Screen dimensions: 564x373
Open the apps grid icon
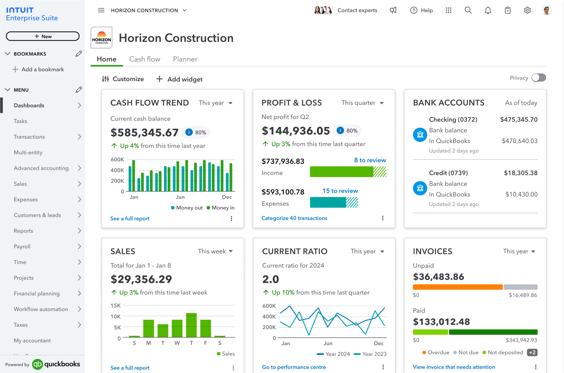pyautogui.click(x=449, y=10)
